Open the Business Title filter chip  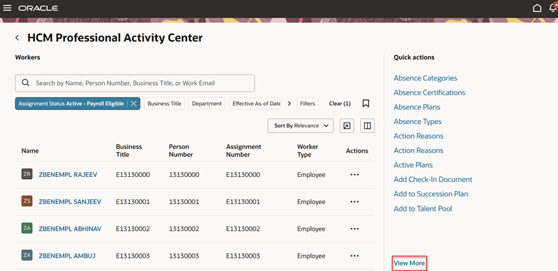(x=165, y=104)
